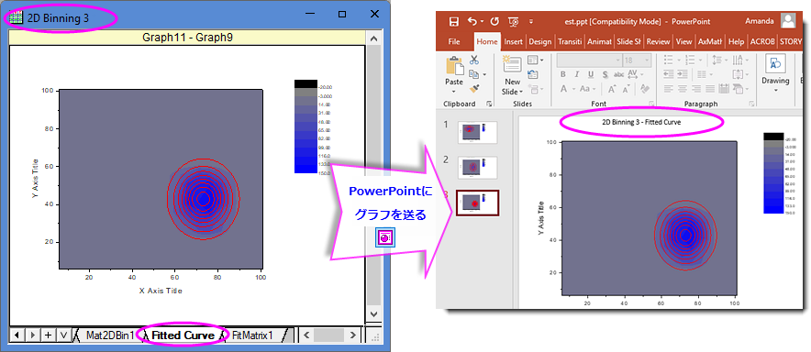The height and width of the screenshot is (352, 811).
Task: Open the font name combo box
Action: (x=589, y=60)
